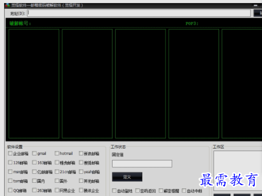Click inside the 工作区 list box
This screenshot has height=196, width=262.
[238, 171]
